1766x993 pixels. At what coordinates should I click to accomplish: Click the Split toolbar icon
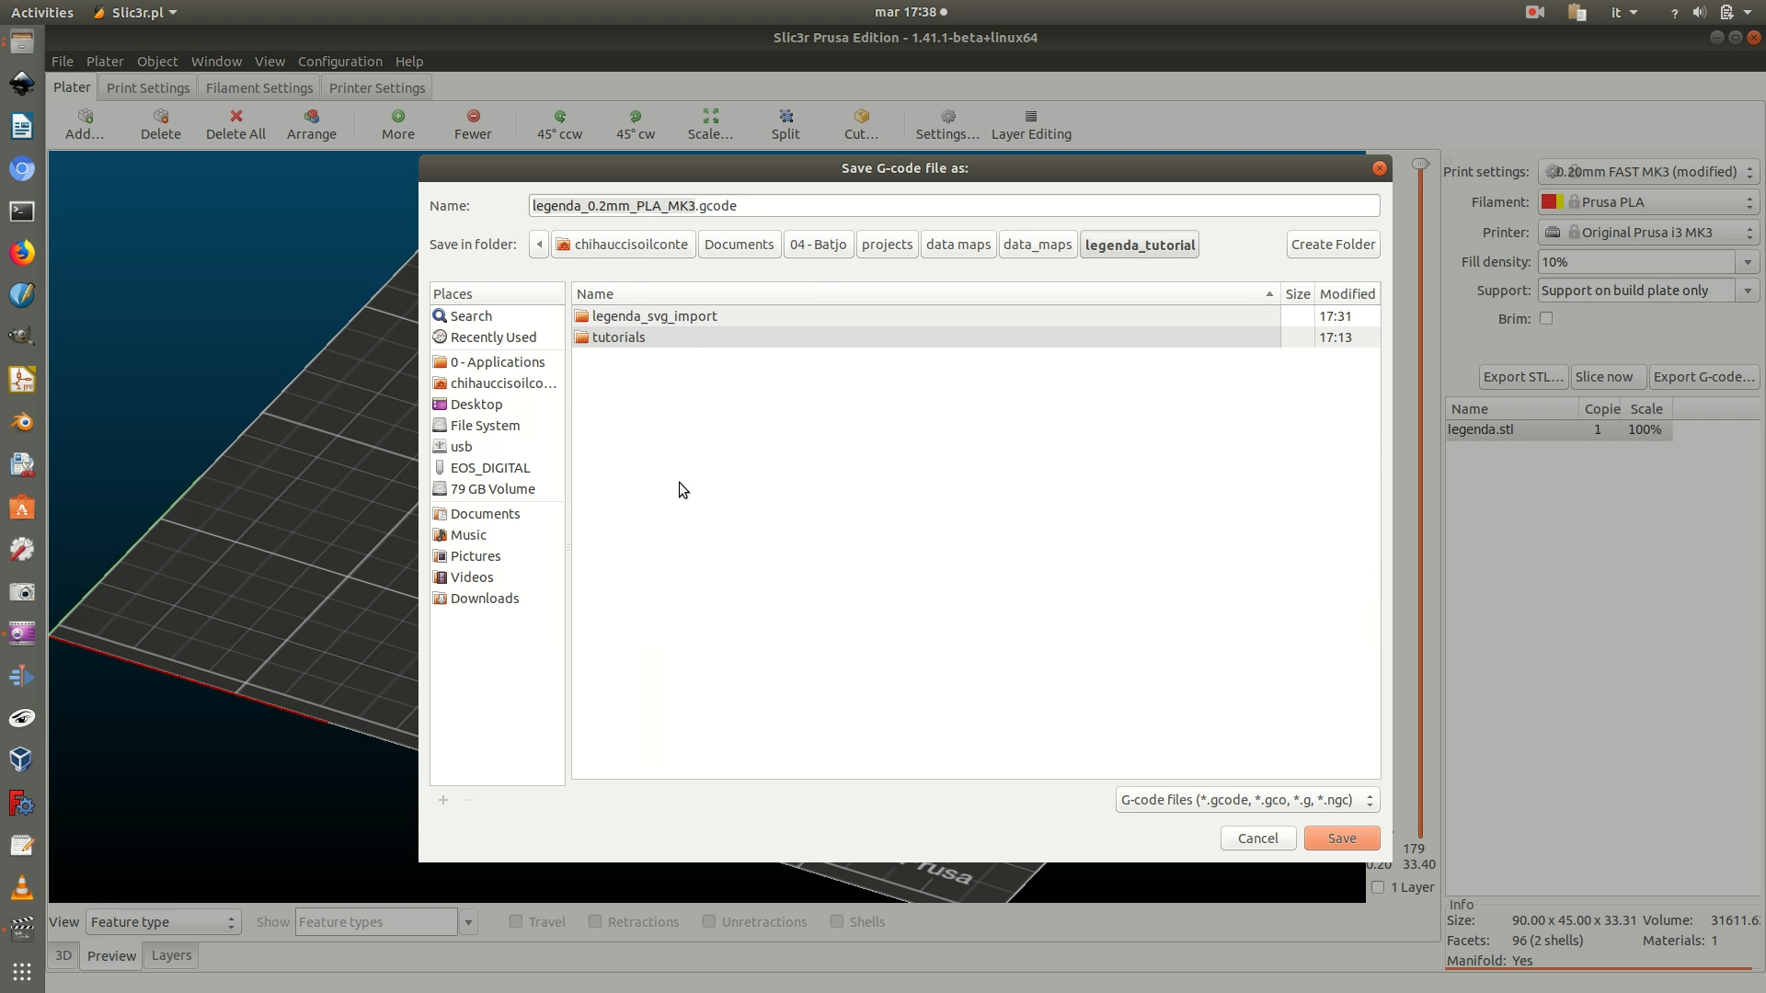coord(786,117)
